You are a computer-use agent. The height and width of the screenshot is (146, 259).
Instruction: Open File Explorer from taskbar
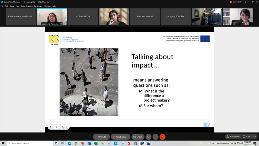click(103, 143)
